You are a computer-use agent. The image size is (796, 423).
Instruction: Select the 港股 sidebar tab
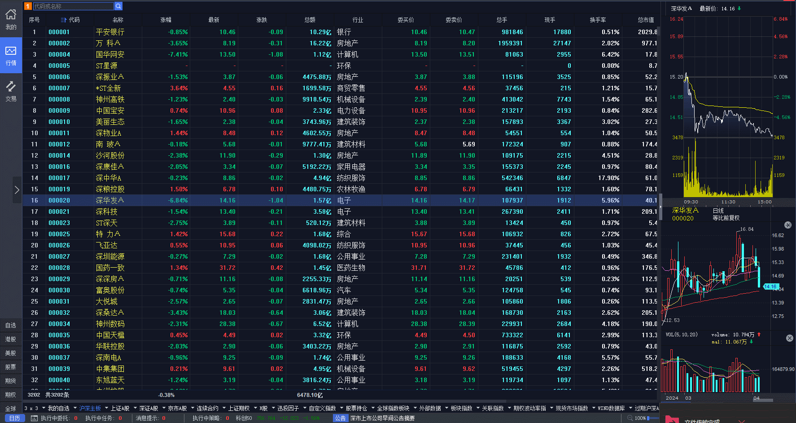(11, 339)
